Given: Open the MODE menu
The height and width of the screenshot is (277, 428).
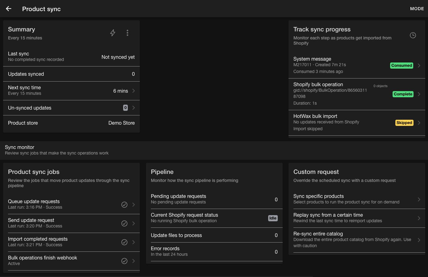Looking at the screenshot, I should pos(417,9).
